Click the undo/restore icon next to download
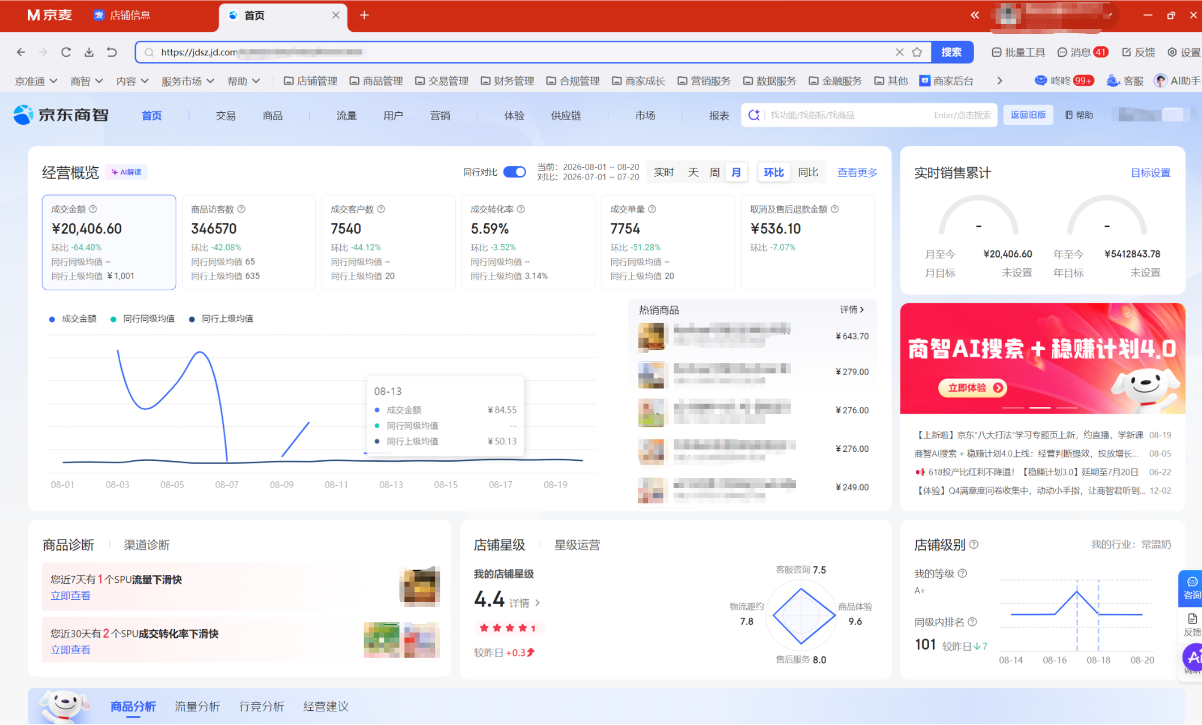This screenshot has width=1202, height=725. pos(112,52)
